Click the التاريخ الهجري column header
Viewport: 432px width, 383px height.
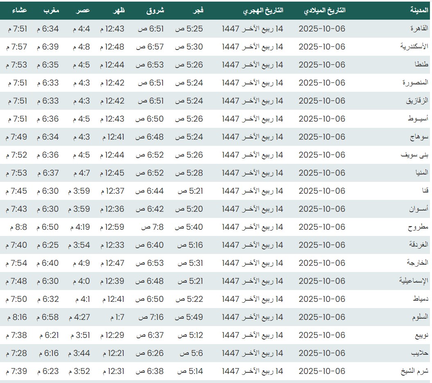coord(263,11)
